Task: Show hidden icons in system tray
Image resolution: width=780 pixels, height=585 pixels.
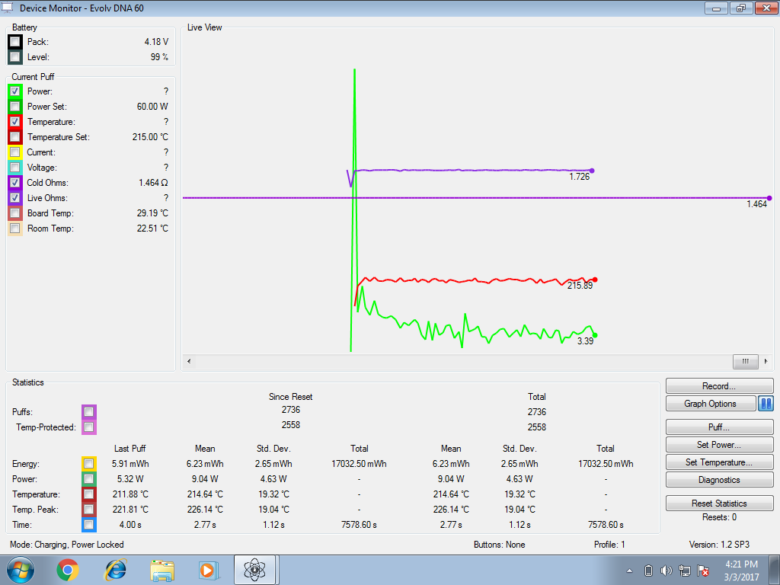Action: click(630, 571)
